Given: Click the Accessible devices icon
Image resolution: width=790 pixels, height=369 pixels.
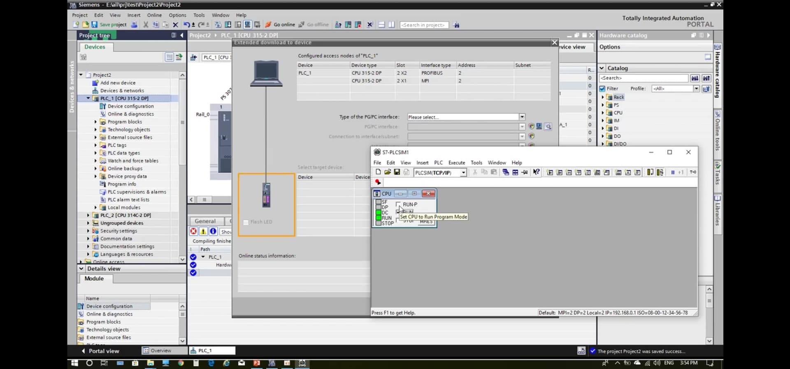Looking at the screenshot, I should pyautogui.click(x=338, y=25).
